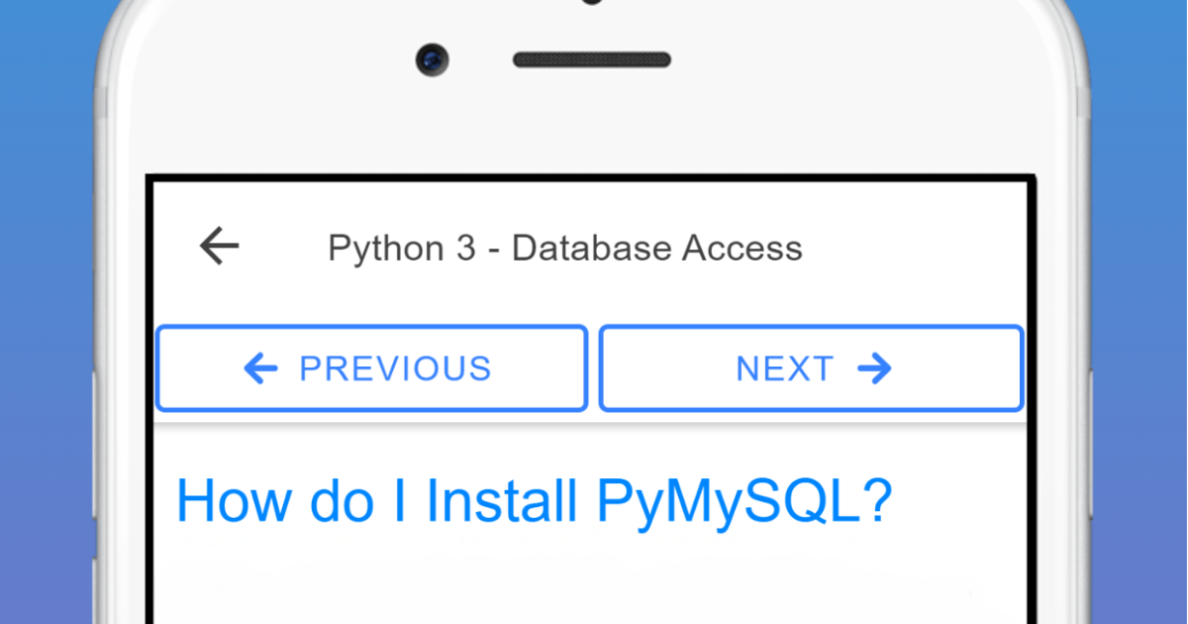
Task: Tap the NEXT label text
Action: click(x=785, y=367)
